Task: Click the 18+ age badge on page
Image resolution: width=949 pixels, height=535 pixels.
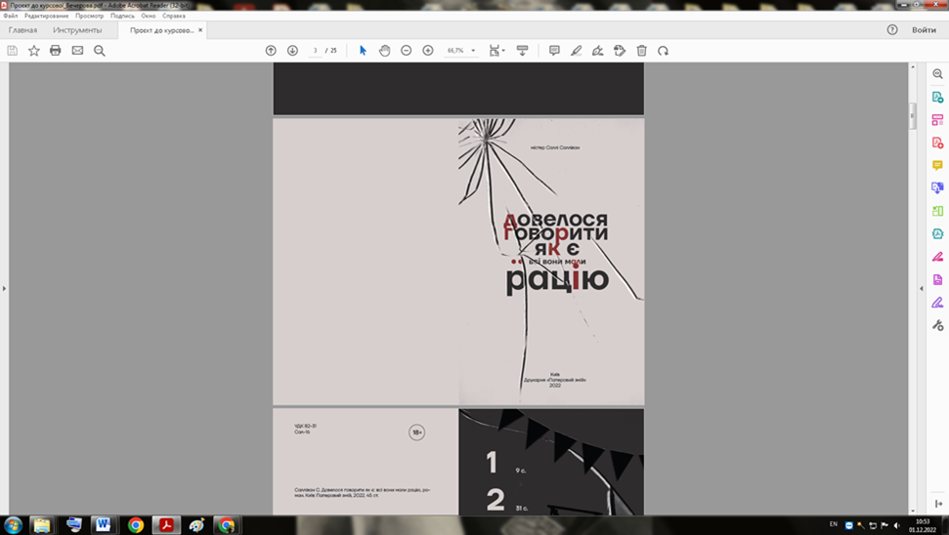Action: [x=416, y=432]
